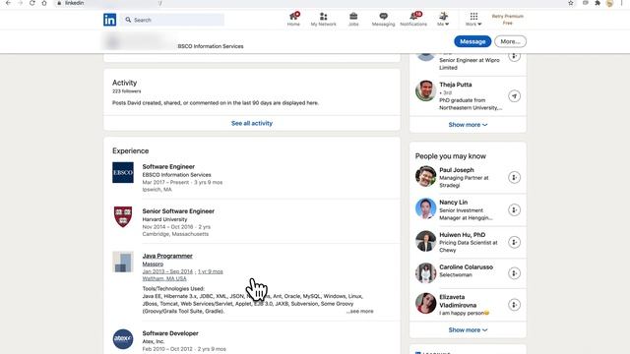The height and width of the screenshot is (354, 630).
Task: Click the blue Message button
Action: 472,41
